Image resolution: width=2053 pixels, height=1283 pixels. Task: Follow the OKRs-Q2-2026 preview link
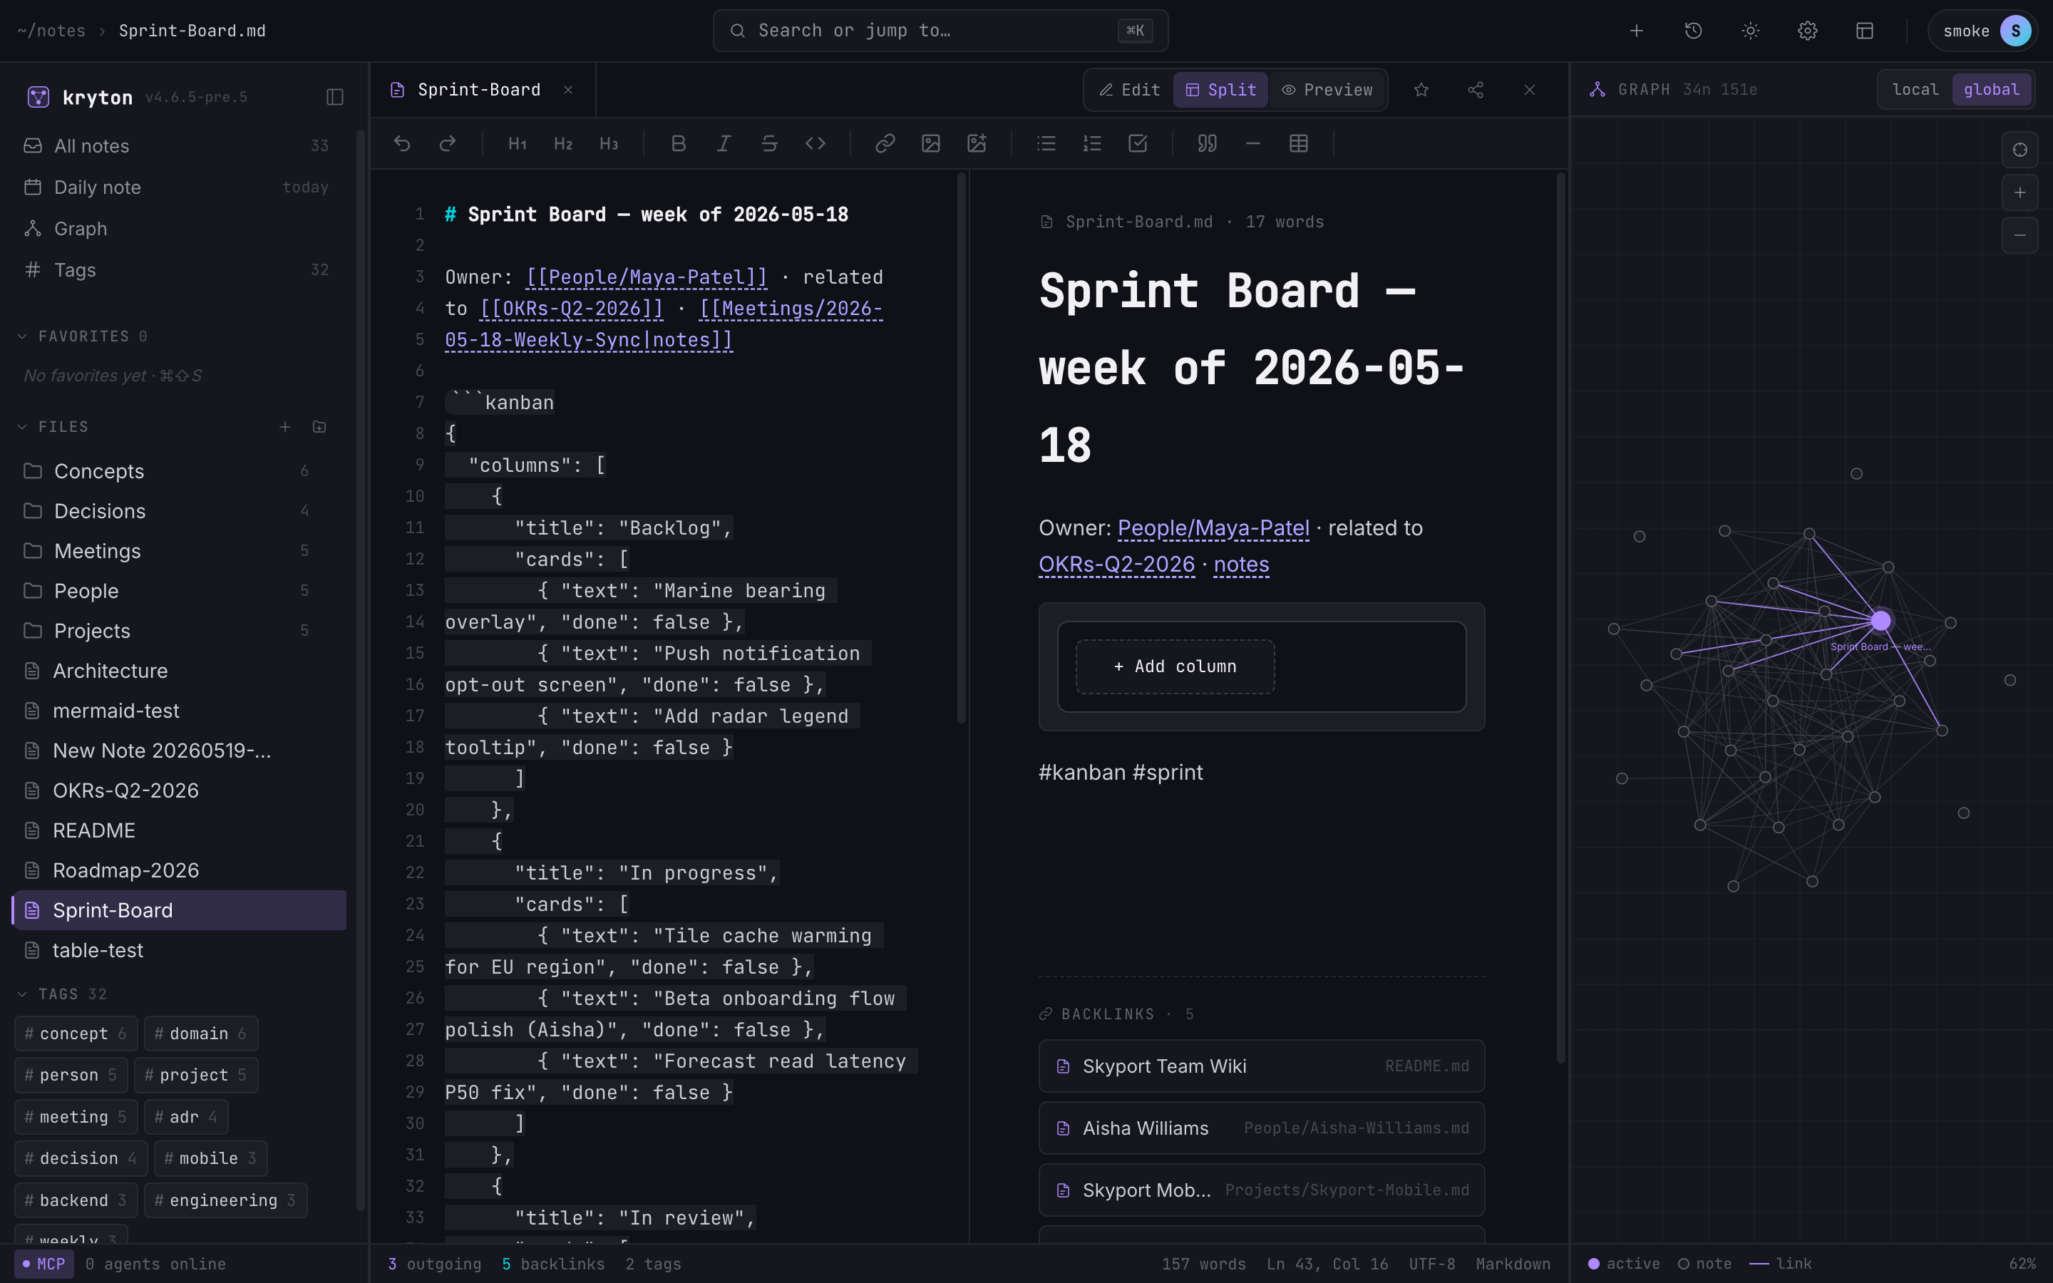point(1116,565)
